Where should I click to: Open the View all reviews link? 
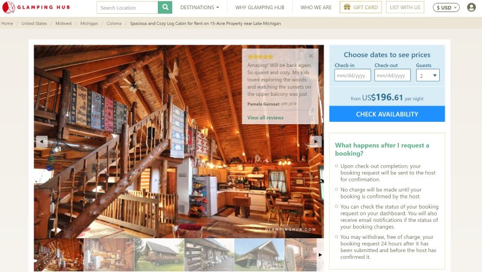coord(265,118)
